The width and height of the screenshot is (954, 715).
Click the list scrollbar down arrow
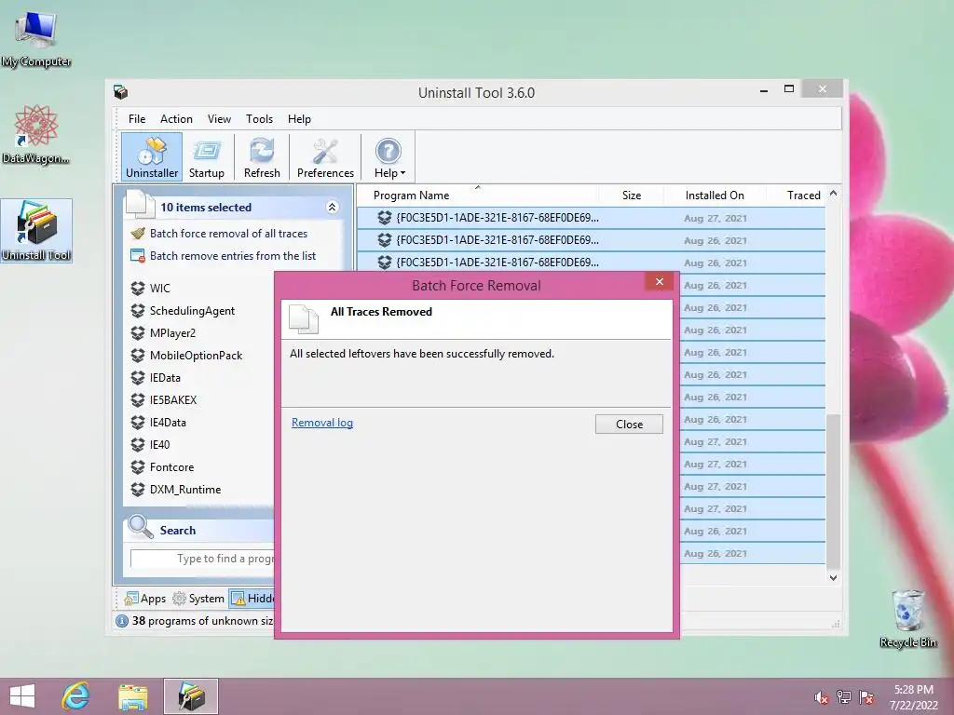click(834, 577)
